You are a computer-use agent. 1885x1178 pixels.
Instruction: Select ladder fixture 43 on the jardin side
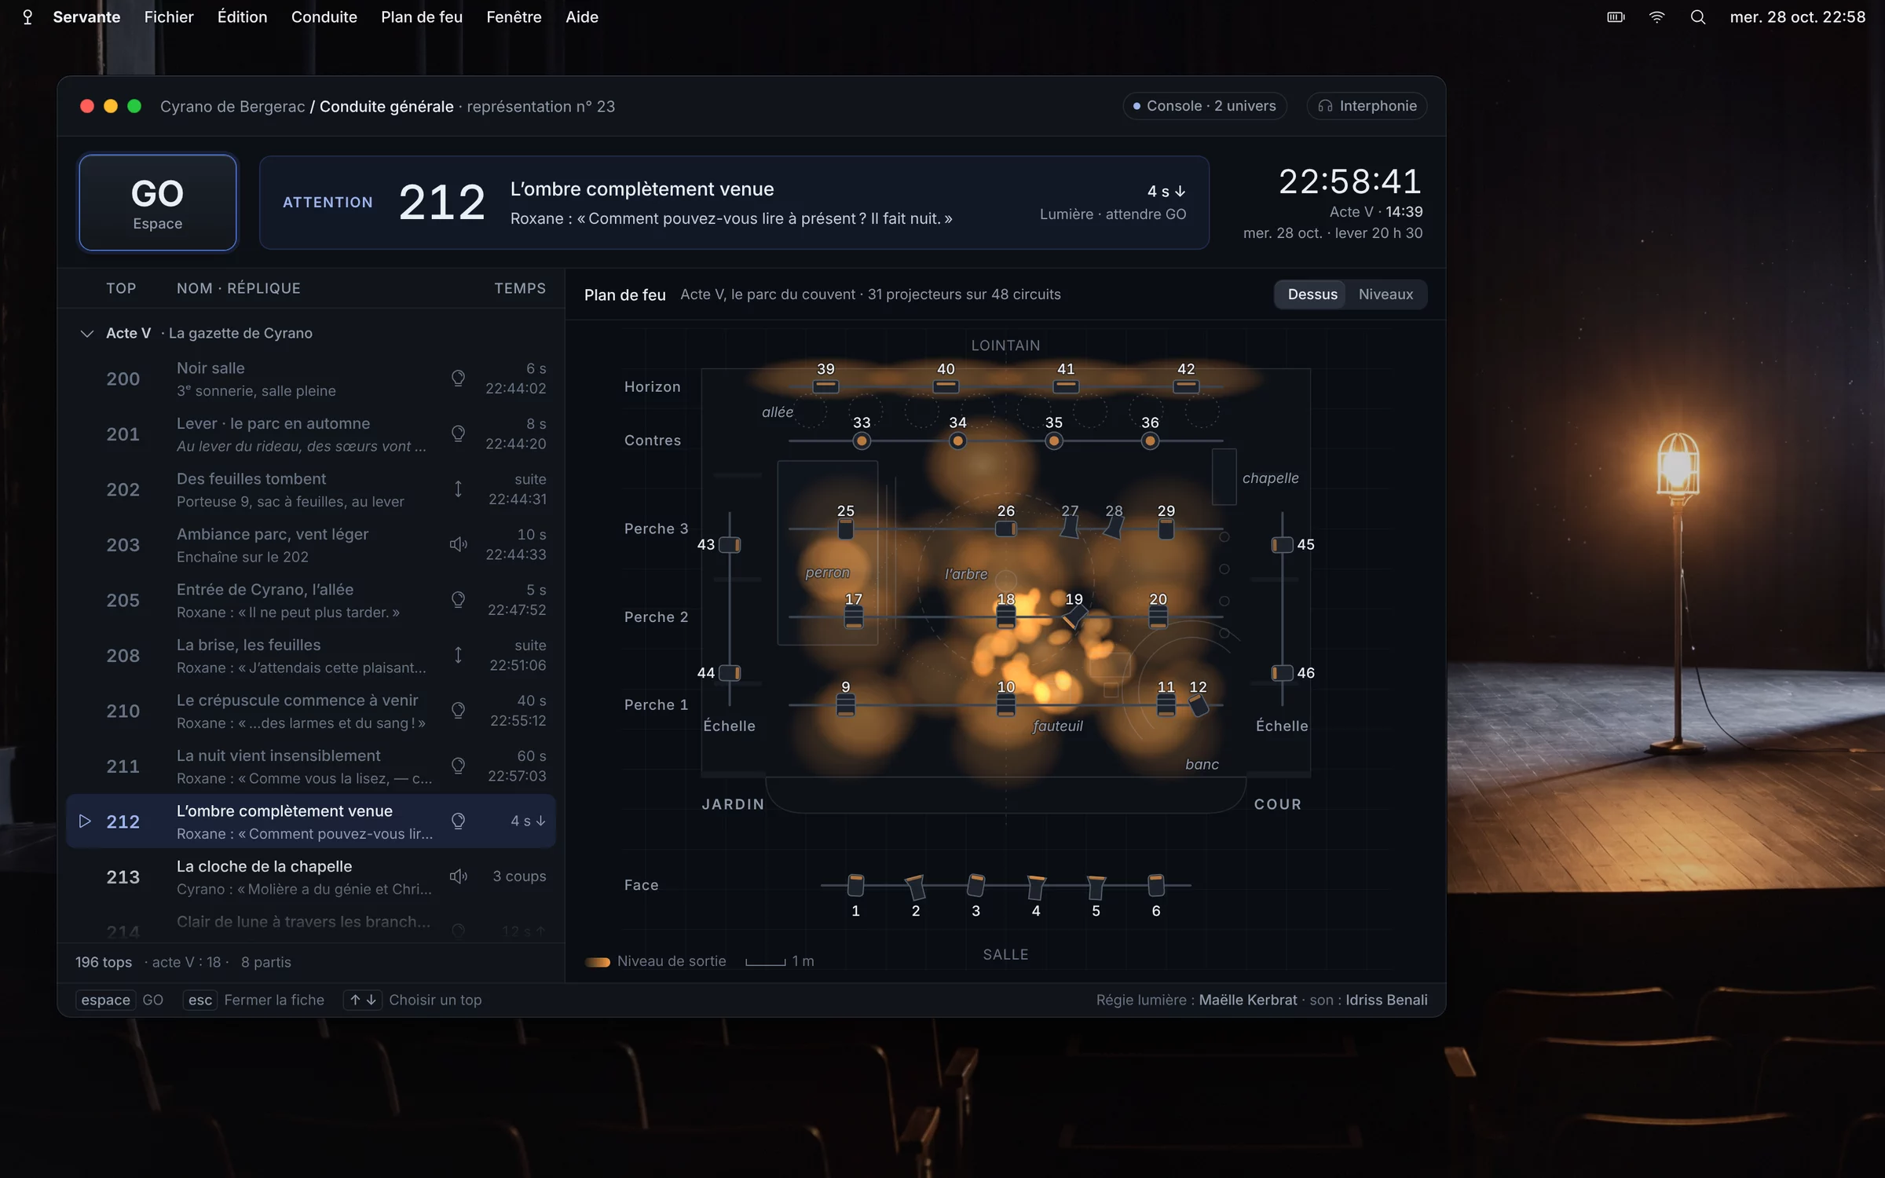pyautogui.click(x=730, y=545)
